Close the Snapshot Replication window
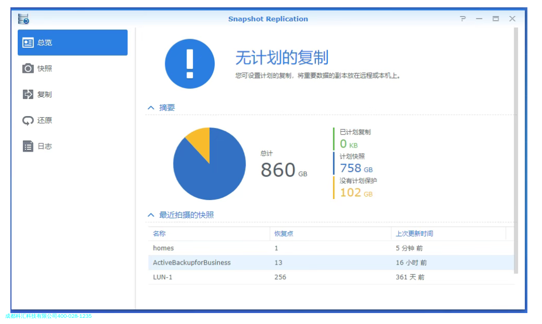The image size is (542, 324). [x=512, y=19]
